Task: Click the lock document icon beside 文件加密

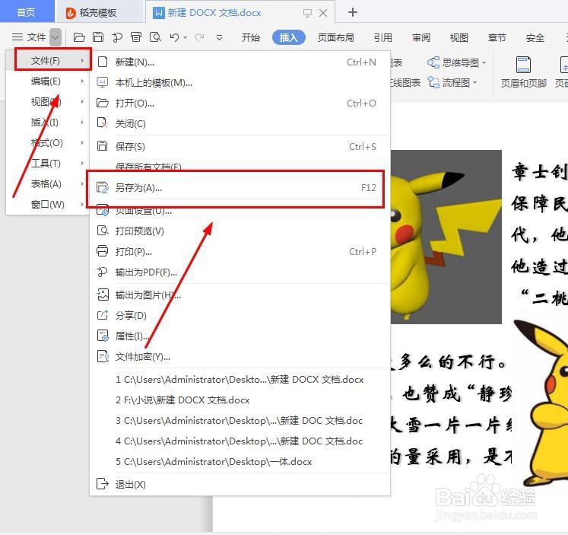Action: click(103, 356)
